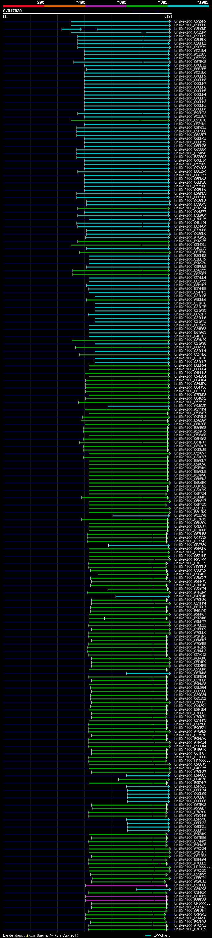
Task: Select the UniRef100_A9JQS5 hit label
Action: [x=190, y=406]
